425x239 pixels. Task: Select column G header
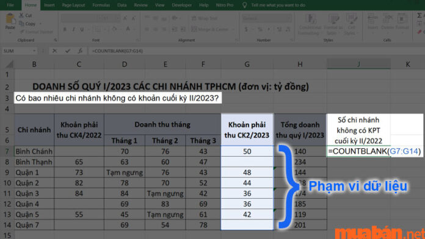click(x=247, y=65)
